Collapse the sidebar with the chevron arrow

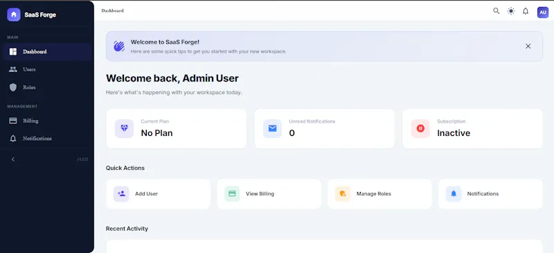pyautogui.click(x=13, y=159)
